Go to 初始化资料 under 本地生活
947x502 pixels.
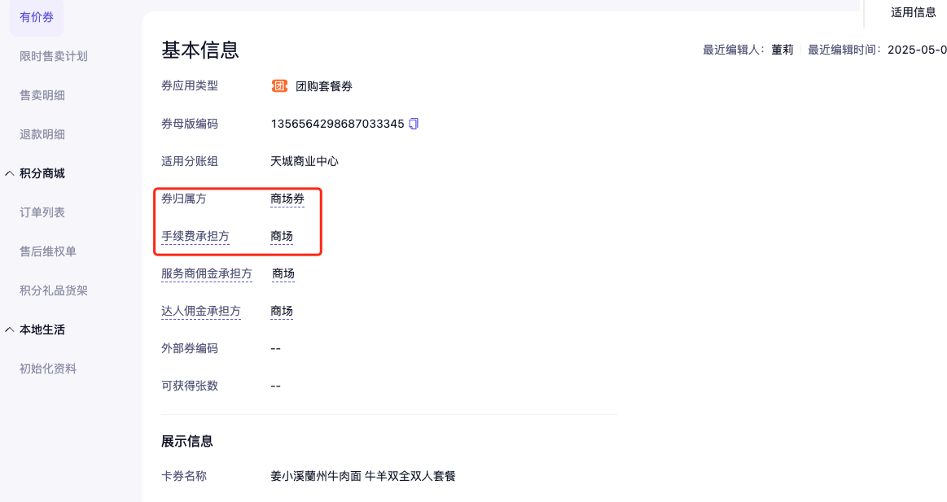tap(48, 369)
